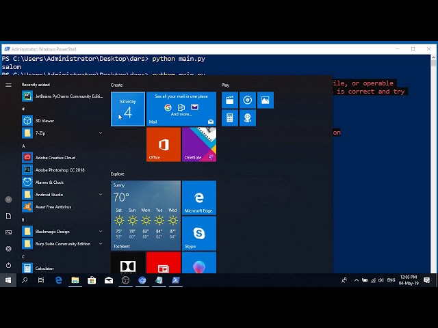Image resolution: width=438 pixels, height=328 pixels.
Task: Expand the 7-Zip folder chevron
Action: pyautogui.click(x=101, y=133)
